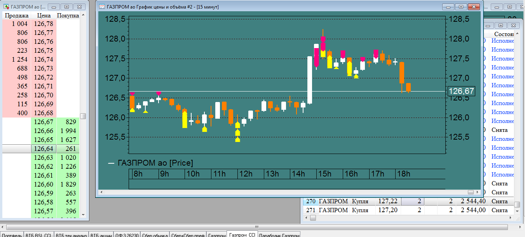
Task: Click the order book vertical scrollbar thumb
Action: (x=83, y=116)
